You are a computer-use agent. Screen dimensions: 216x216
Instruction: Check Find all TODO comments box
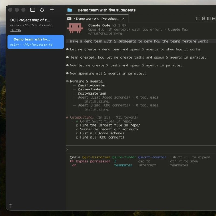pos(77,137)
